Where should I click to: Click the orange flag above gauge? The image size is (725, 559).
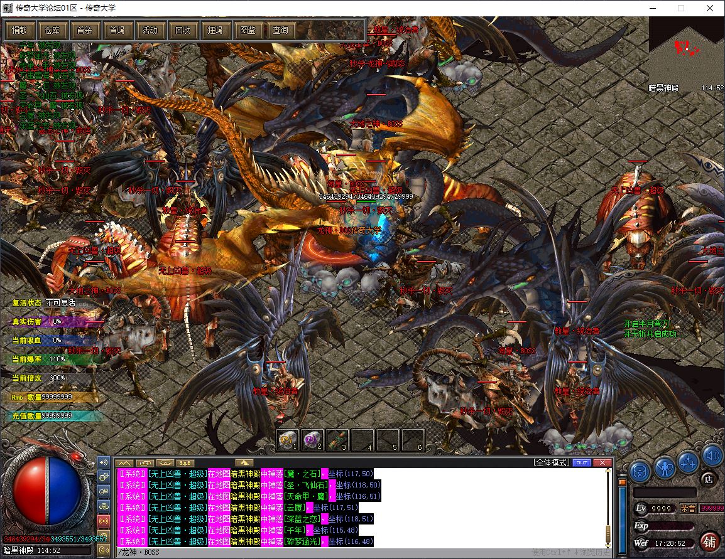pos(623,481)
